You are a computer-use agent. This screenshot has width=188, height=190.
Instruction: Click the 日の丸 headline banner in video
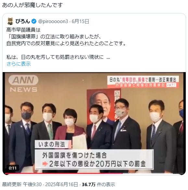[143, 82]
